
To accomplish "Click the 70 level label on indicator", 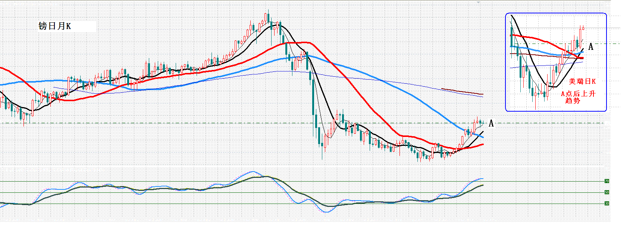I will [x=607, y=181].
